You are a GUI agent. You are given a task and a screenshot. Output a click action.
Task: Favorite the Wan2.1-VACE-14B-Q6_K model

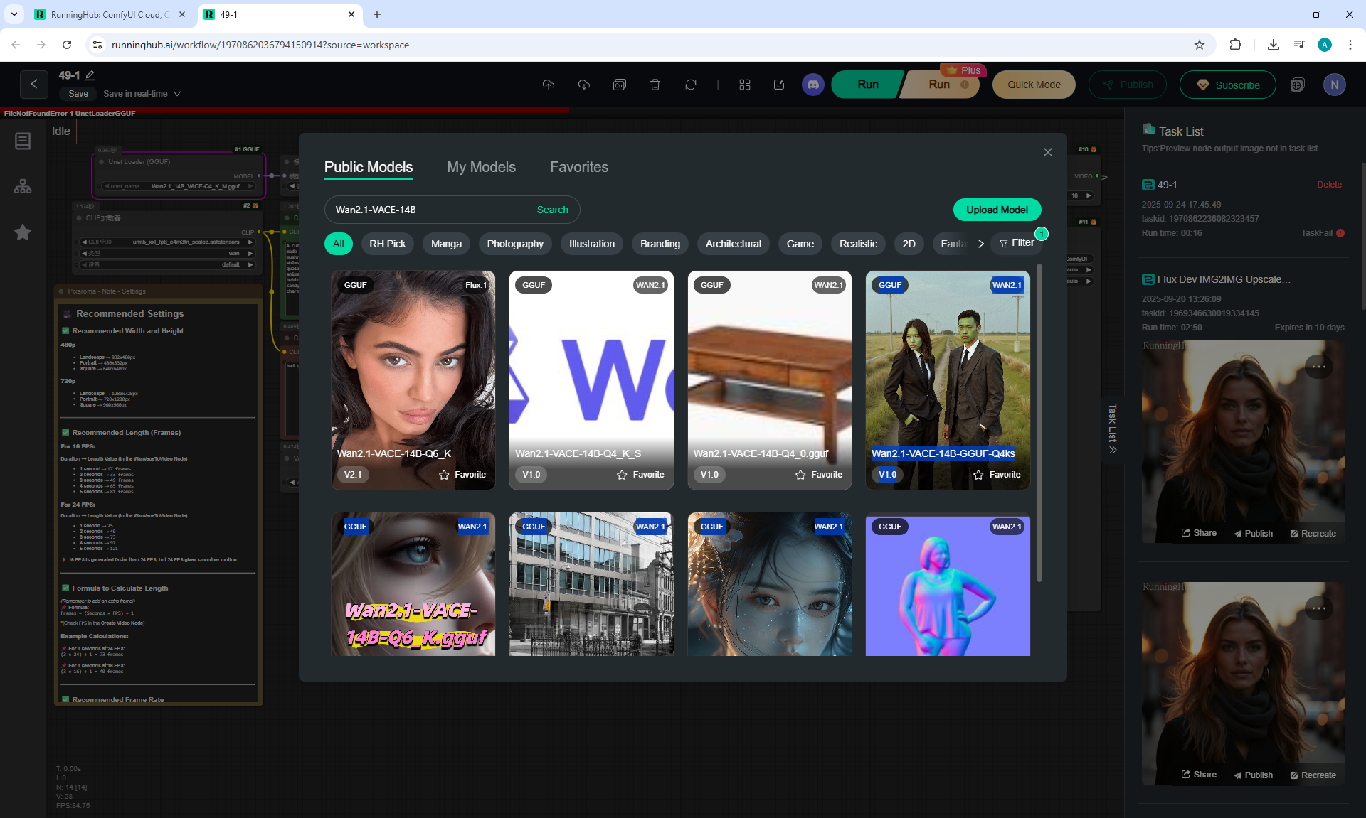pos(462,475)
